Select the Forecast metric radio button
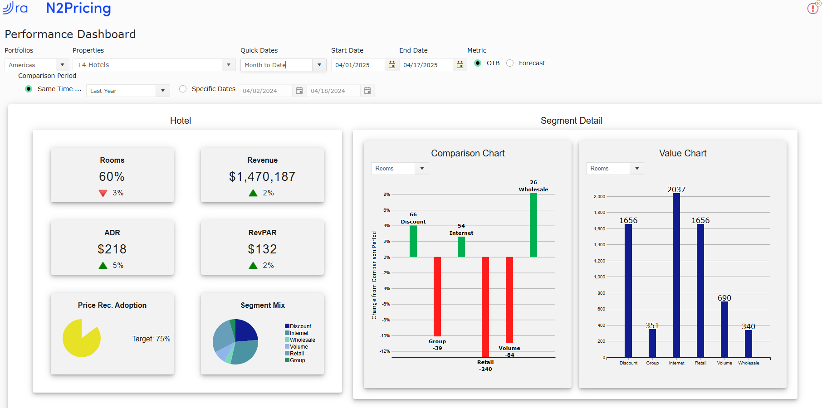 pos(510,63)
